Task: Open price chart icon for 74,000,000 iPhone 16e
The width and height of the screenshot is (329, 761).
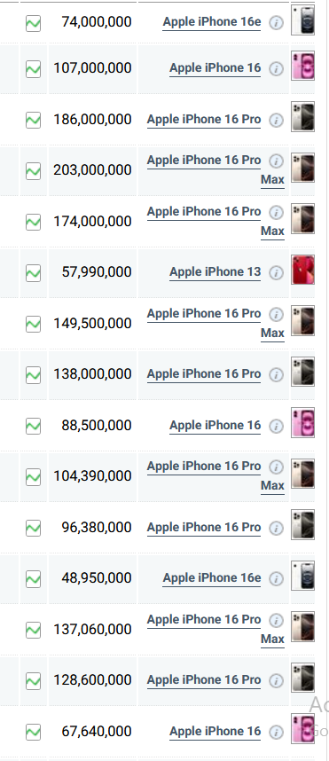Action: tap(33, 23)
